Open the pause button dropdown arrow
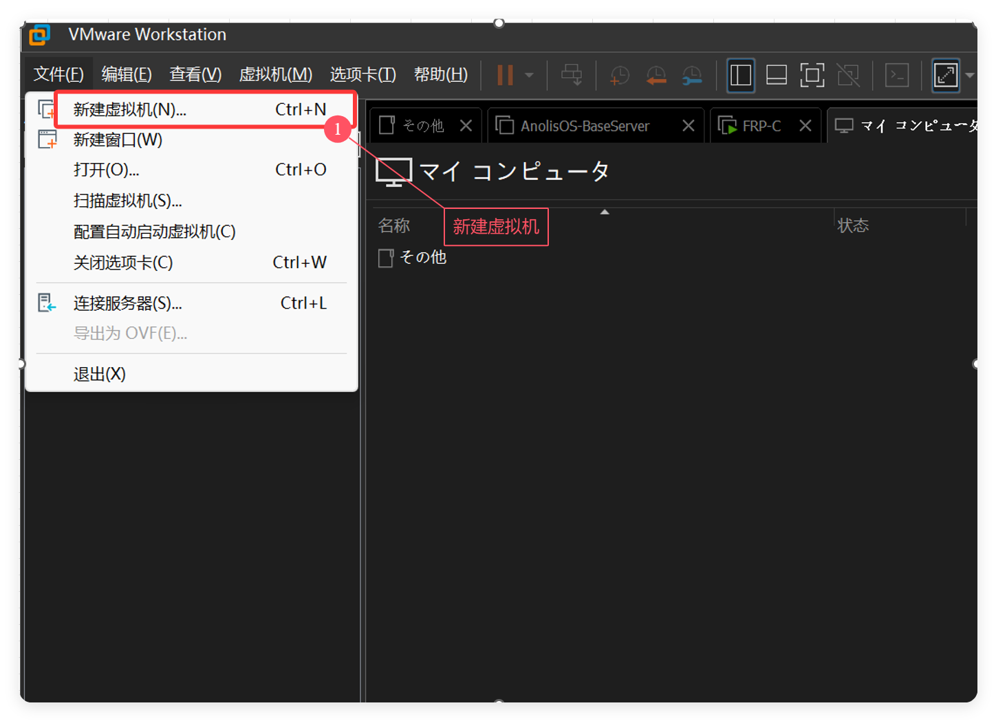This screenshot has width=996, height=721. pos(529,76)
